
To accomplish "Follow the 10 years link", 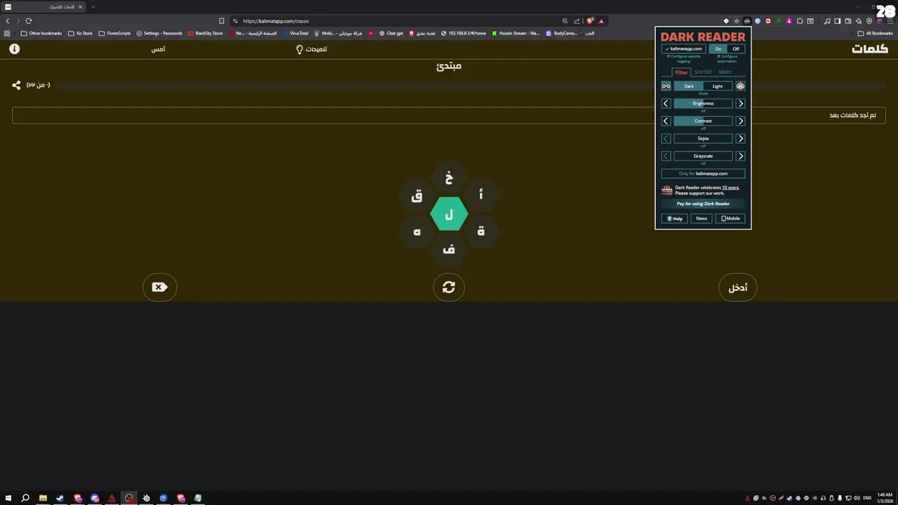I will point(730,188).
